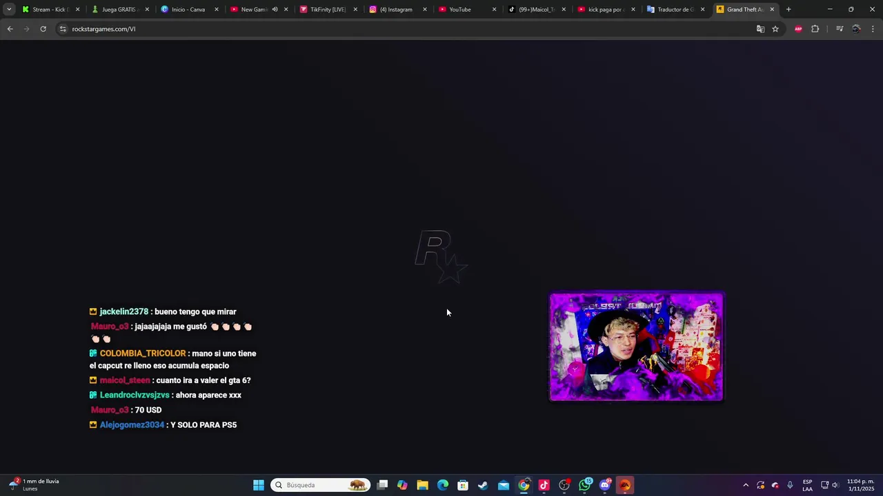Click the Búsqueda taskbar search box
Screen dimensions: 883x496
pyautogui.click(x=320, y=485)
